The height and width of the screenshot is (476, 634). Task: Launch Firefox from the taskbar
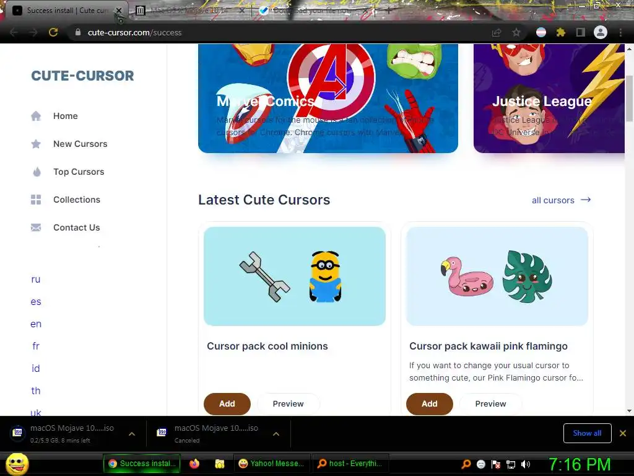pos(194,464)
